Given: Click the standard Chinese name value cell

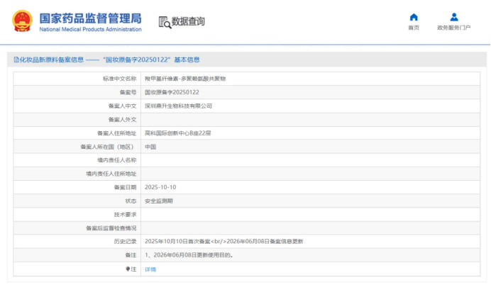Looking at the screenshot, I should 310,79.
